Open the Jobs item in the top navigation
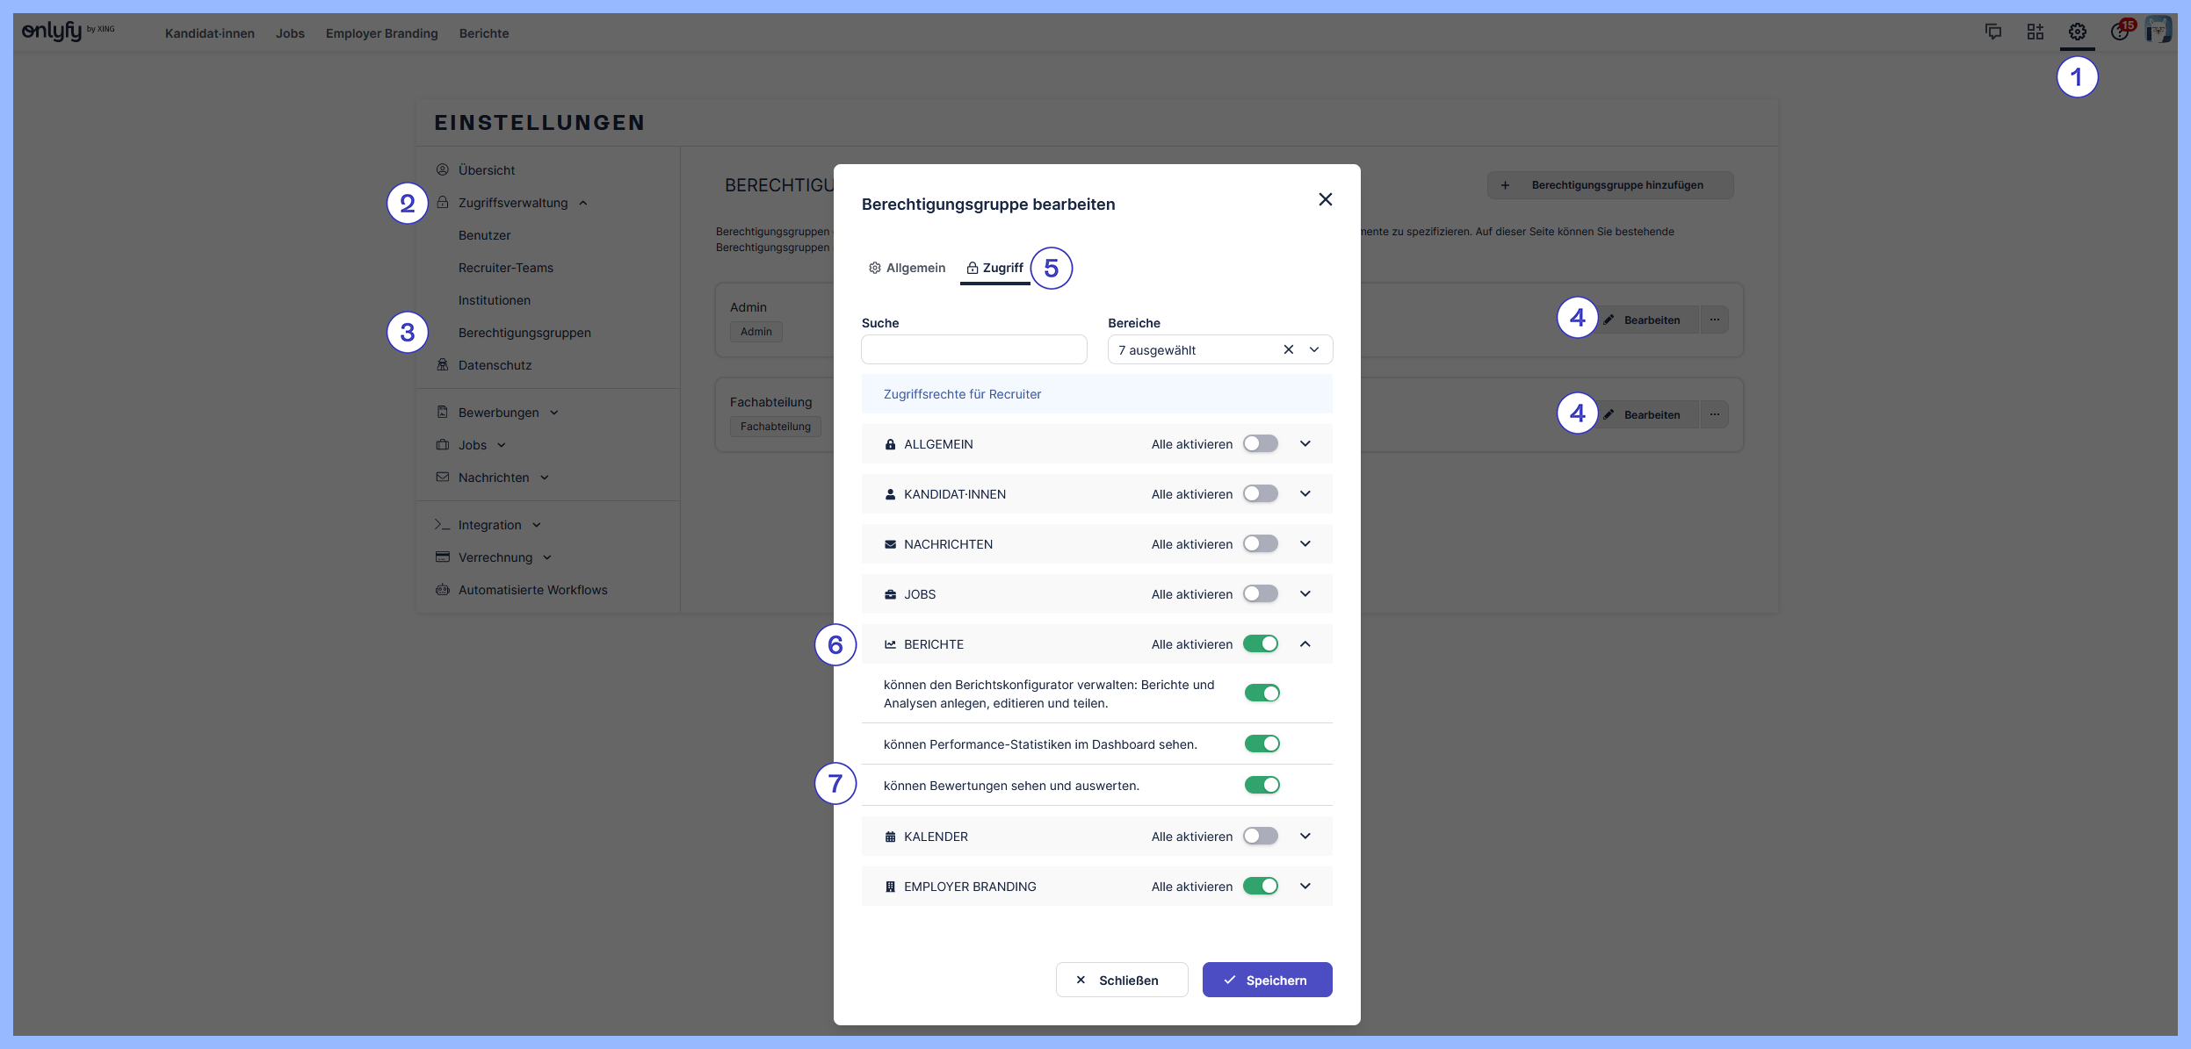This screenshot has width=2191, height=1049. pyautogui.click(x=291, y=33)
